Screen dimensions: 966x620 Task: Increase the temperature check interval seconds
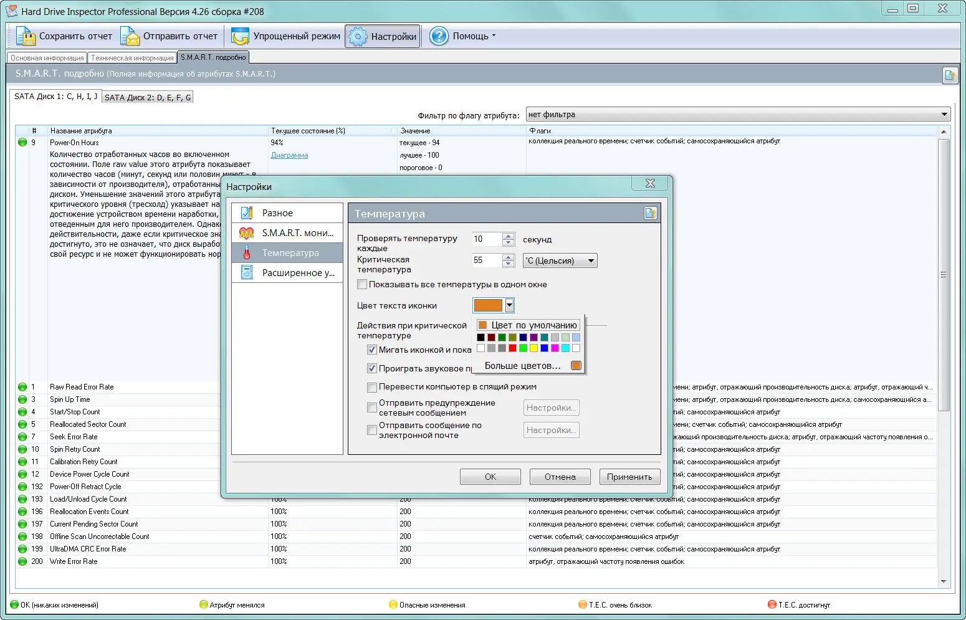click(x=509, y=236)
